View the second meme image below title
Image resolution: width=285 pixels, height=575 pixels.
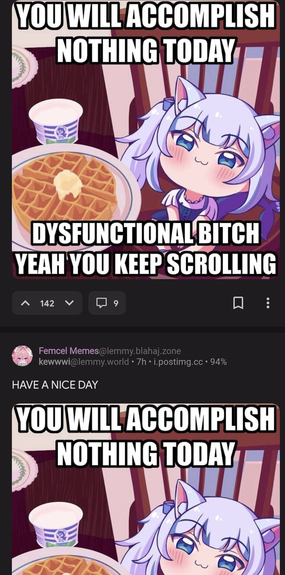(146, 489)
